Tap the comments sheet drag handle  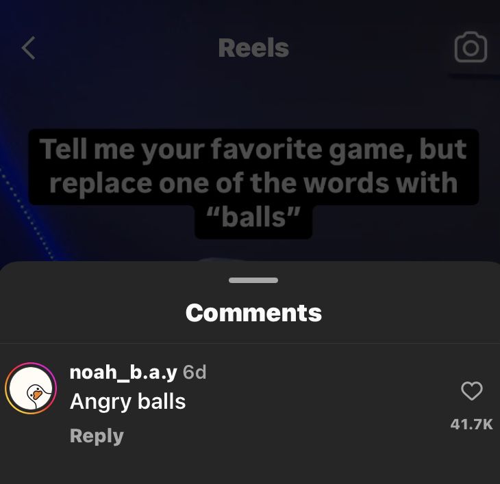253,280
